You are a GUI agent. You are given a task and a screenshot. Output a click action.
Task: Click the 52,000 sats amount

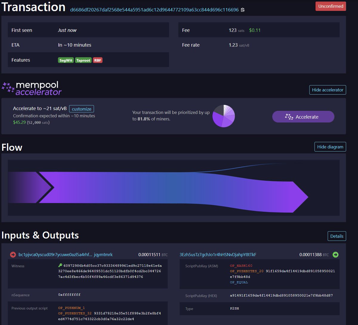pyautogui.click(x=38, y=122)
